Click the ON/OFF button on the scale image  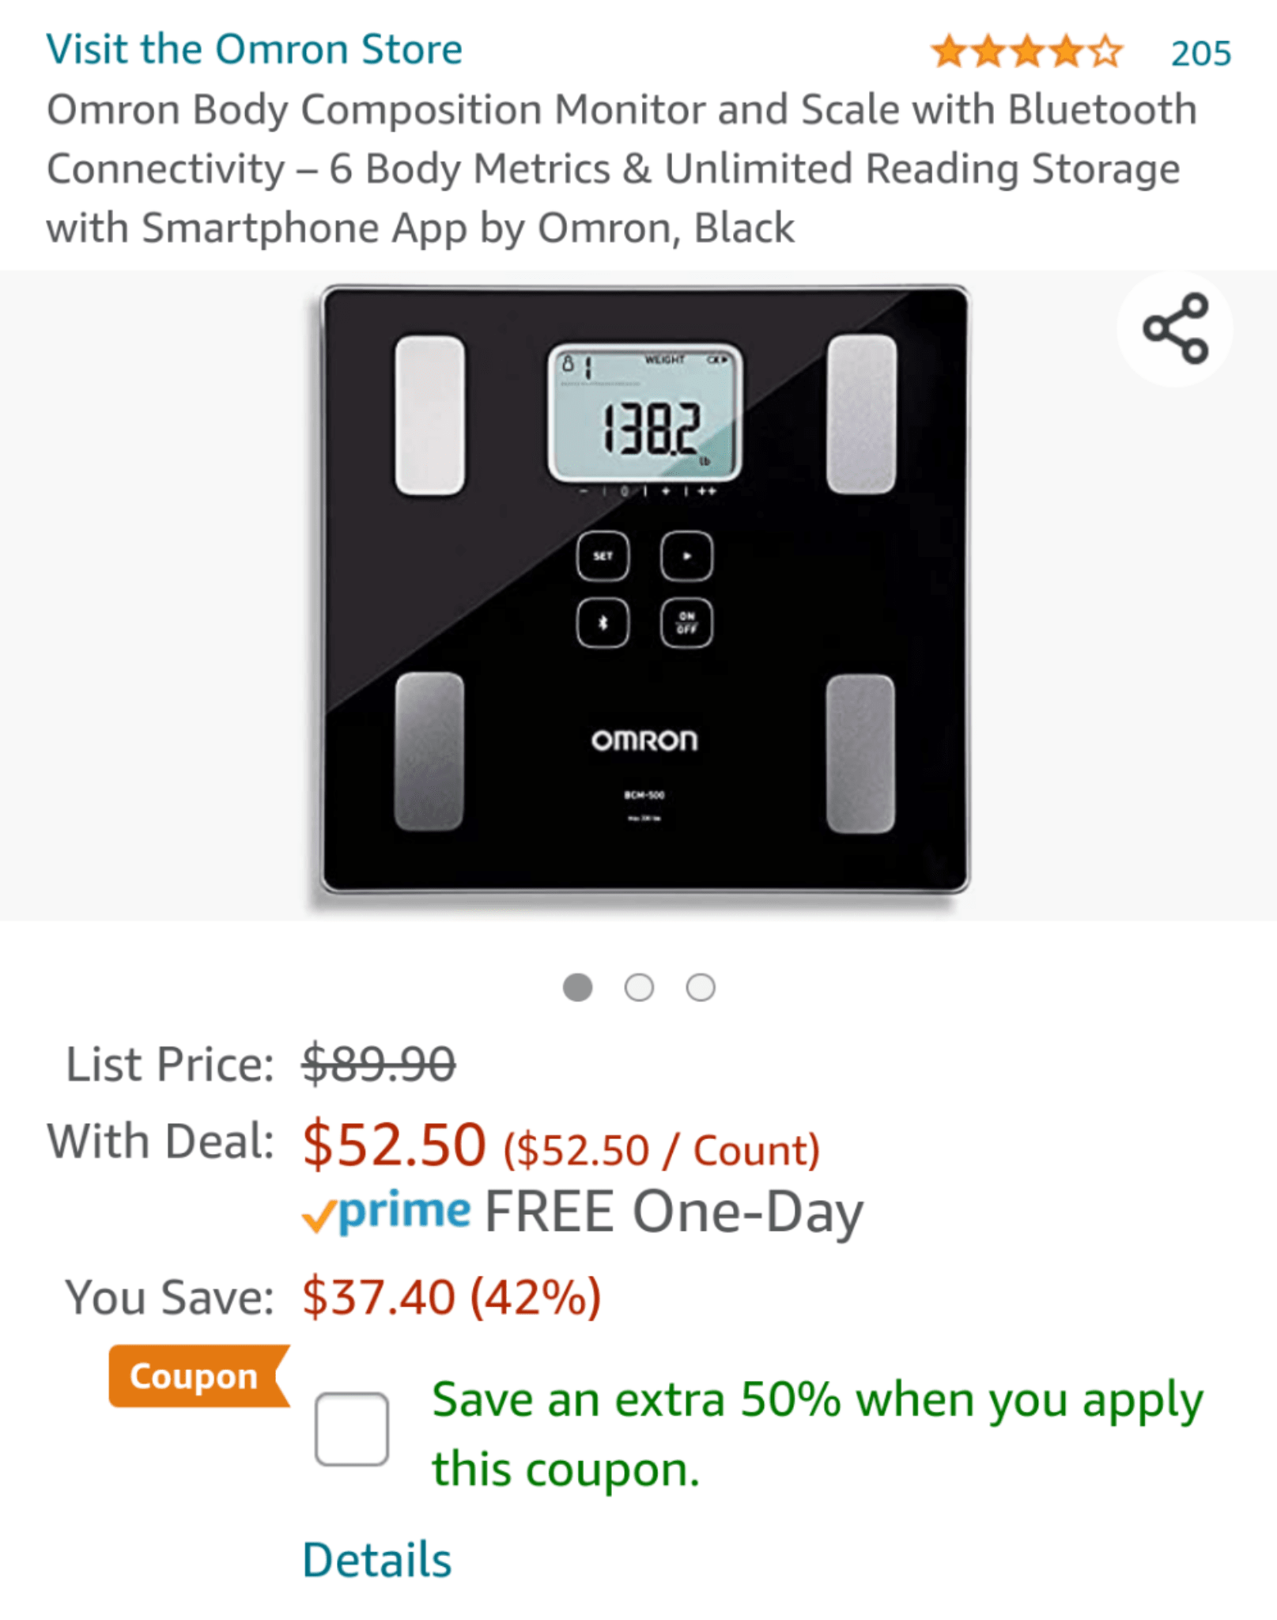pos(686,623)
